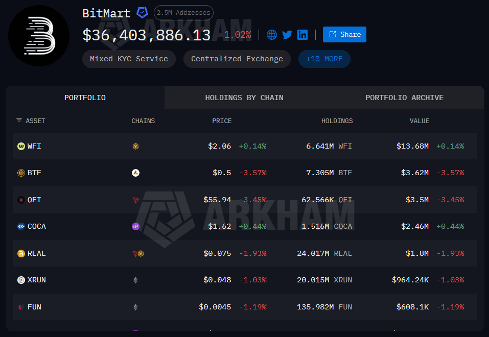Click the $0.5 BTF price

click(x=222, y=173)
